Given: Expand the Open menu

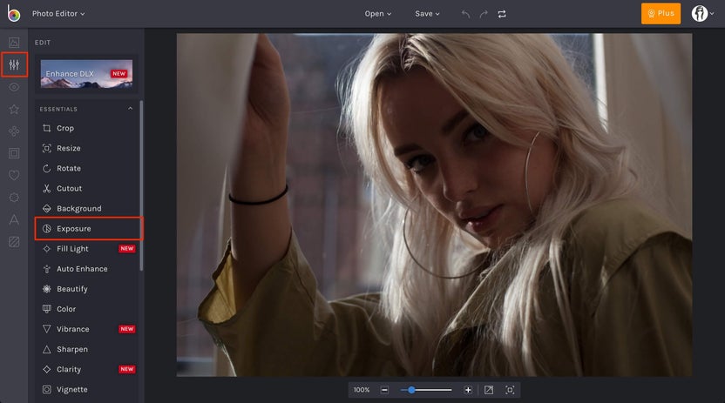Looking at the screenshot, I should (x=378, y=14).
